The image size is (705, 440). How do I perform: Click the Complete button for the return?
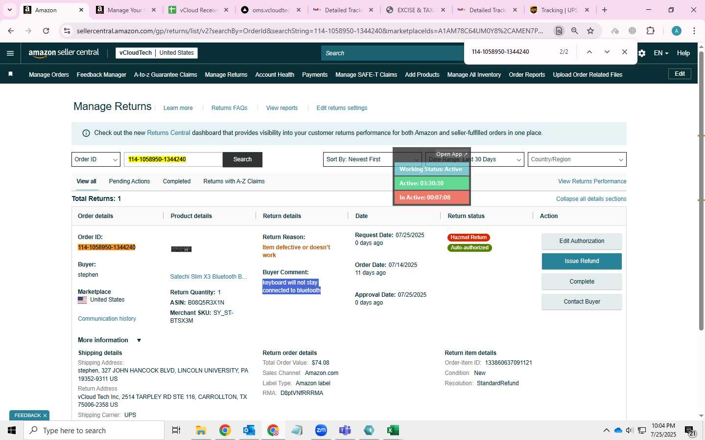[582, 282]
